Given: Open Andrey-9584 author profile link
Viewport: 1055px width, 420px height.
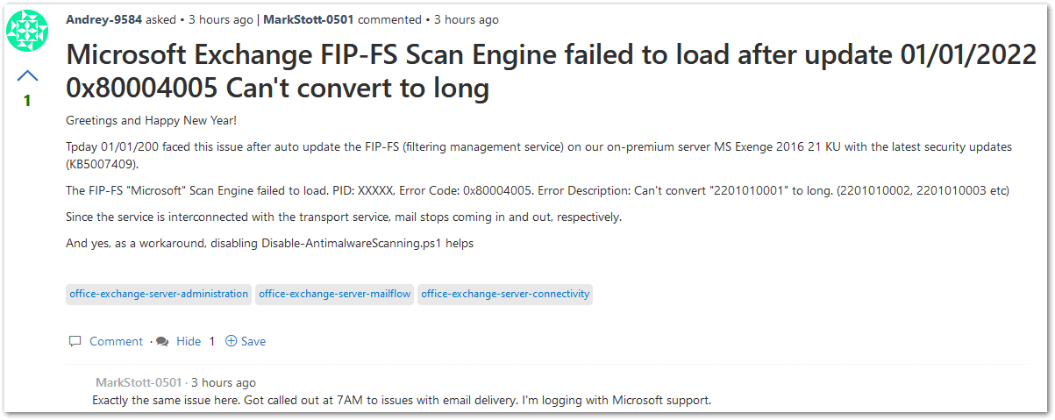Looking at the screenshot, I should [103, 19].
